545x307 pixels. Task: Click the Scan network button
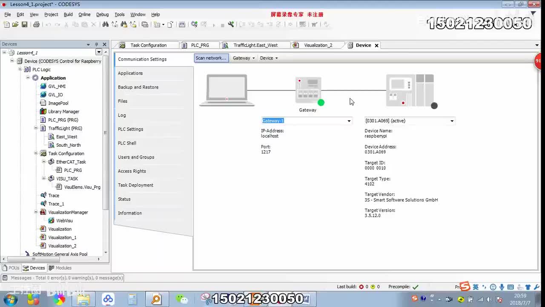pos(211,58)
